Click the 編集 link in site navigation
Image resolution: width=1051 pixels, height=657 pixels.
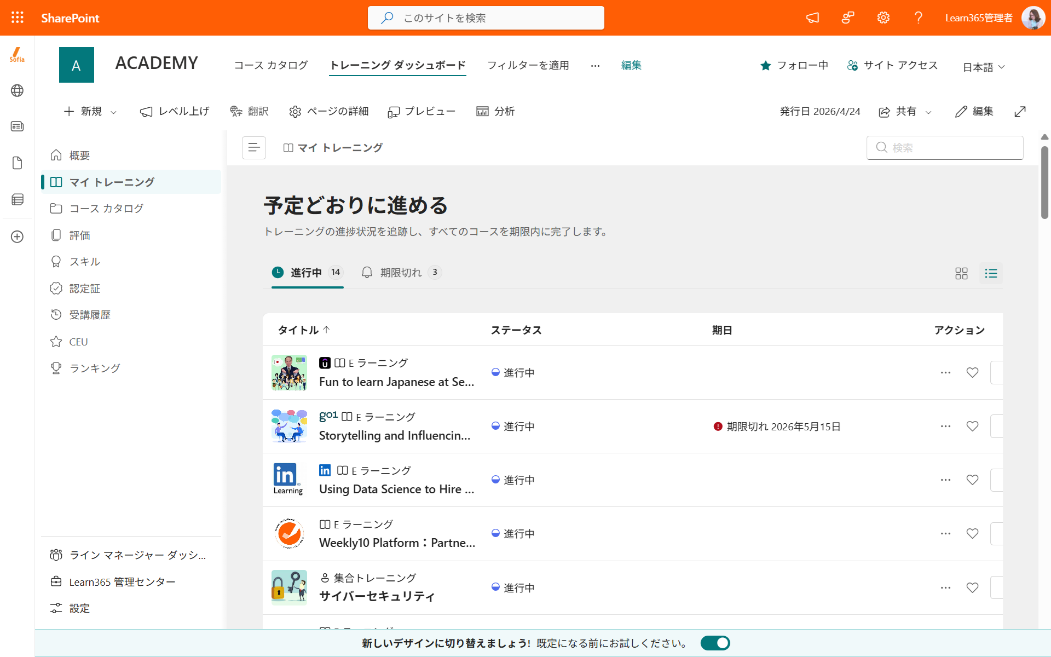coord(631,66)
